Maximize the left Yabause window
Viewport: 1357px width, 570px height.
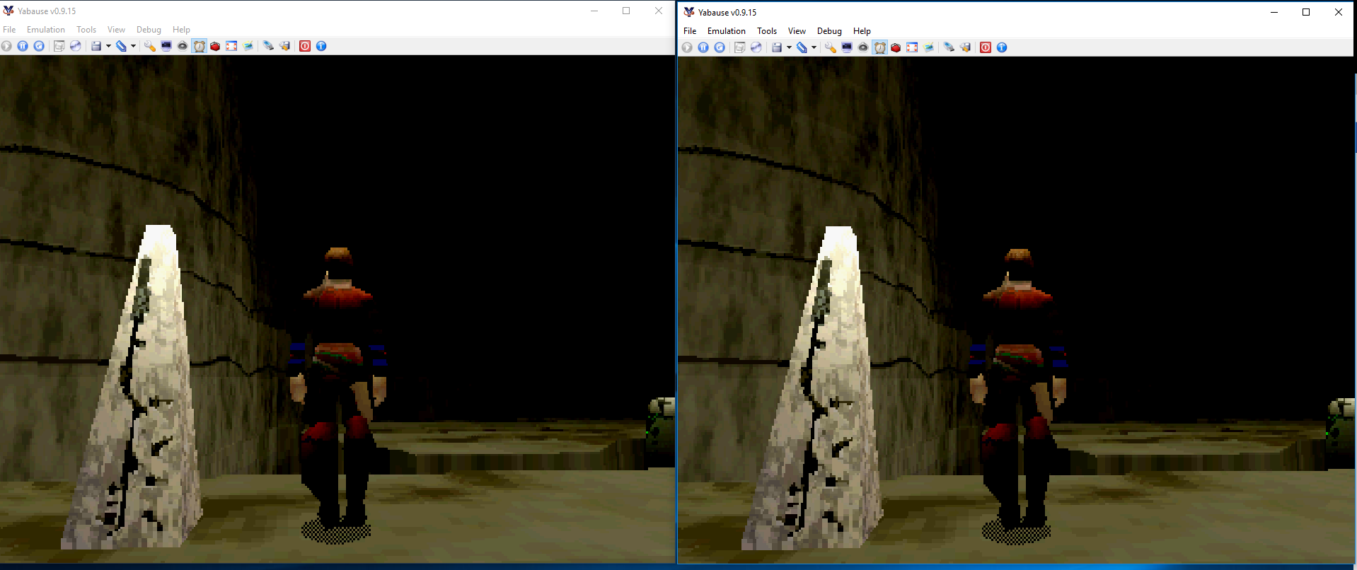[x=626, y=11]
